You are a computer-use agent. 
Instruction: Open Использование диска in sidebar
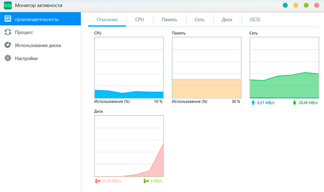[x=38, y=45]
